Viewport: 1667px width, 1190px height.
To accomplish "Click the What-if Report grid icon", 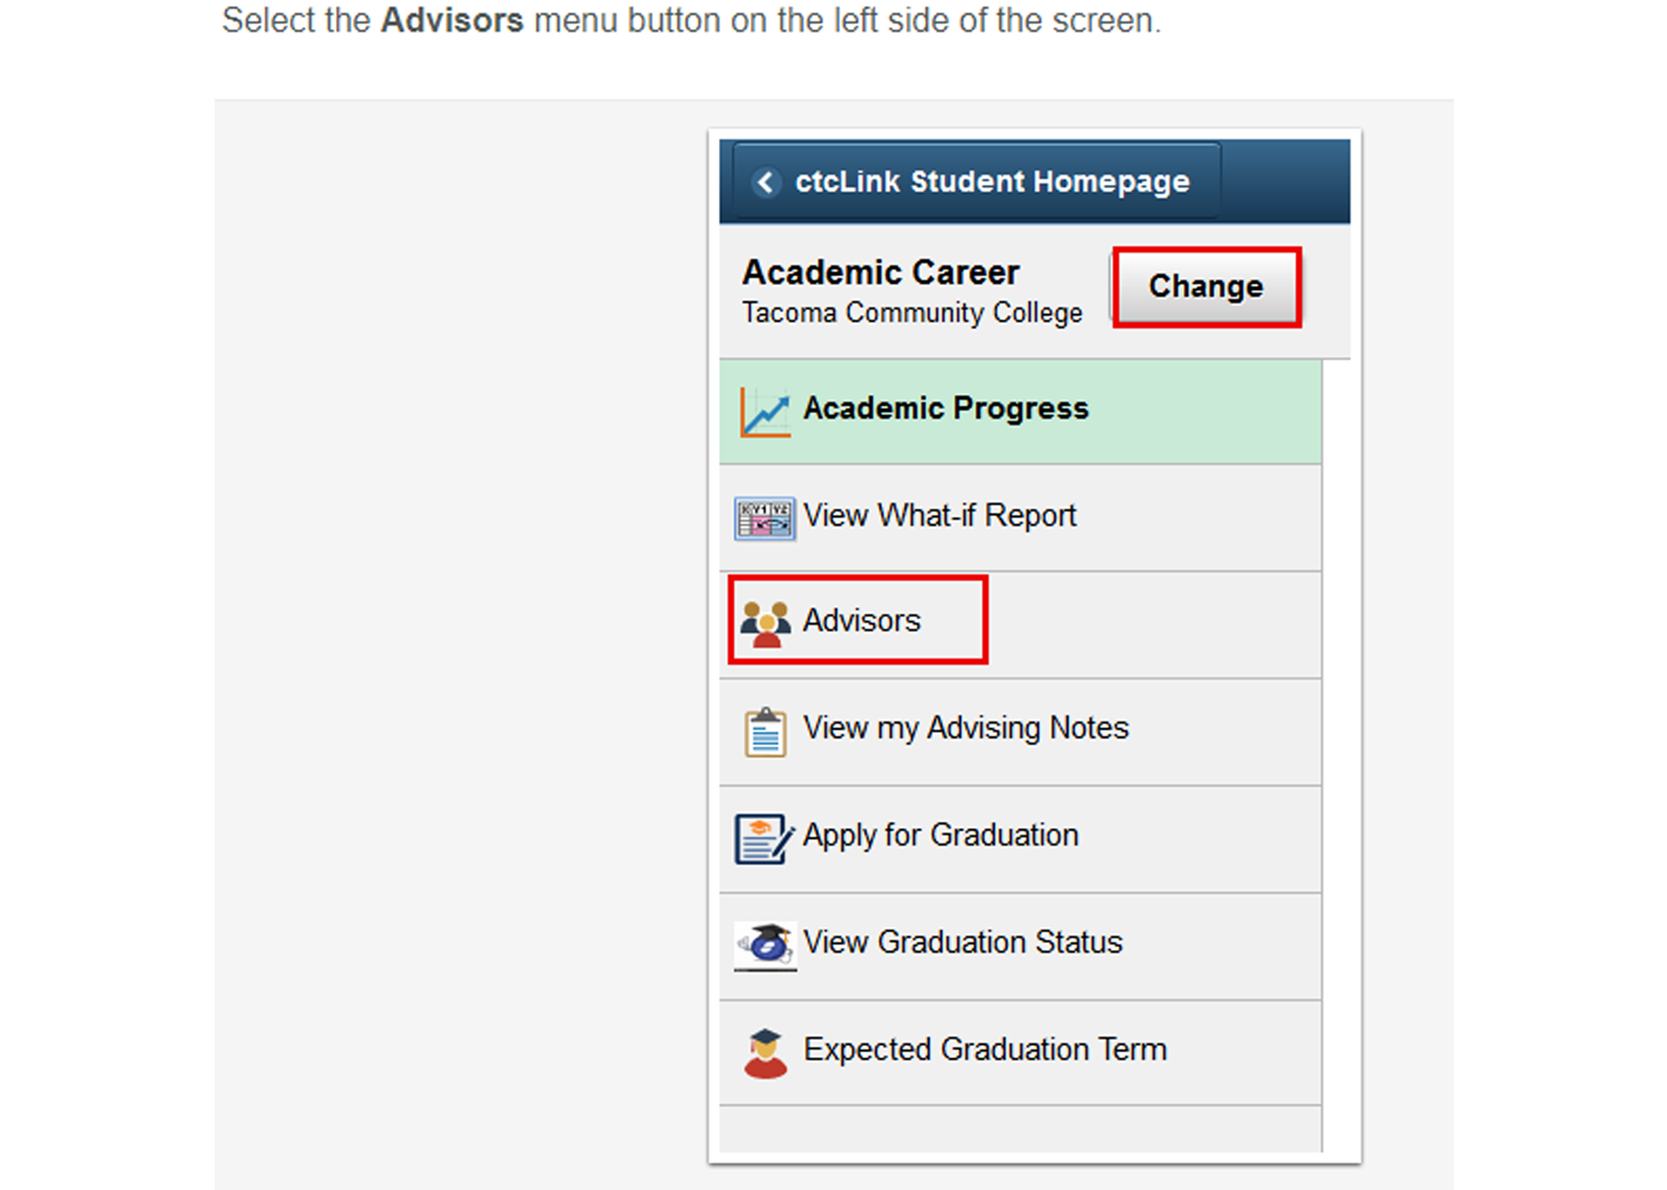I will pos(764,518).
